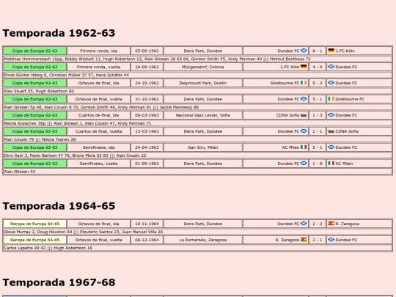Click the 8 - 1 score cell
The height and width of the screenshot is (297, 396).
tap(318, 51)
